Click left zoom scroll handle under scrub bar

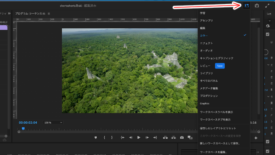pyautogui.click(x=19, y=132)
